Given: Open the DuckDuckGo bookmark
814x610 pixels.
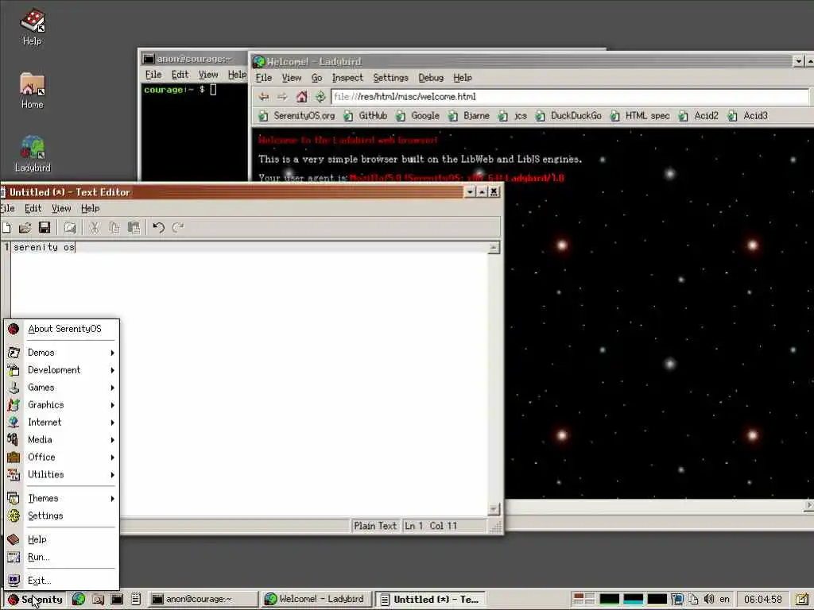Looking at the screenshot, I should pos(568,116).
